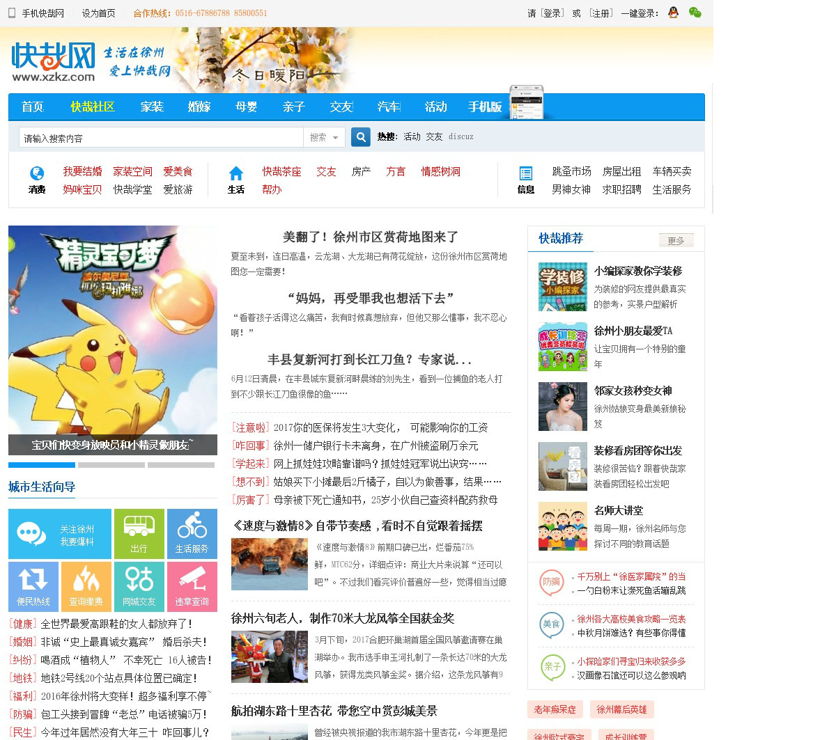
Task: Select the first slide indicator bar
Action: click(x=42, y=465)
